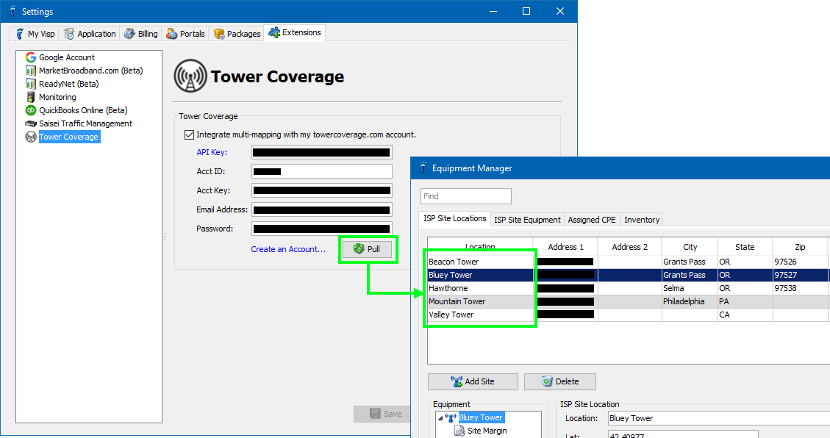Click the ReadyNet chart icon
Image resolution: width=830 pixels, height=438 pixels.
tap(31, 84)
